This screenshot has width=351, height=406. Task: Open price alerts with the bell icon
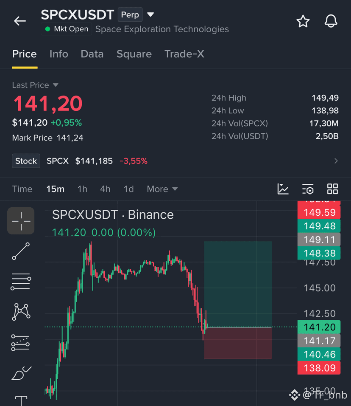coord(331,21)
